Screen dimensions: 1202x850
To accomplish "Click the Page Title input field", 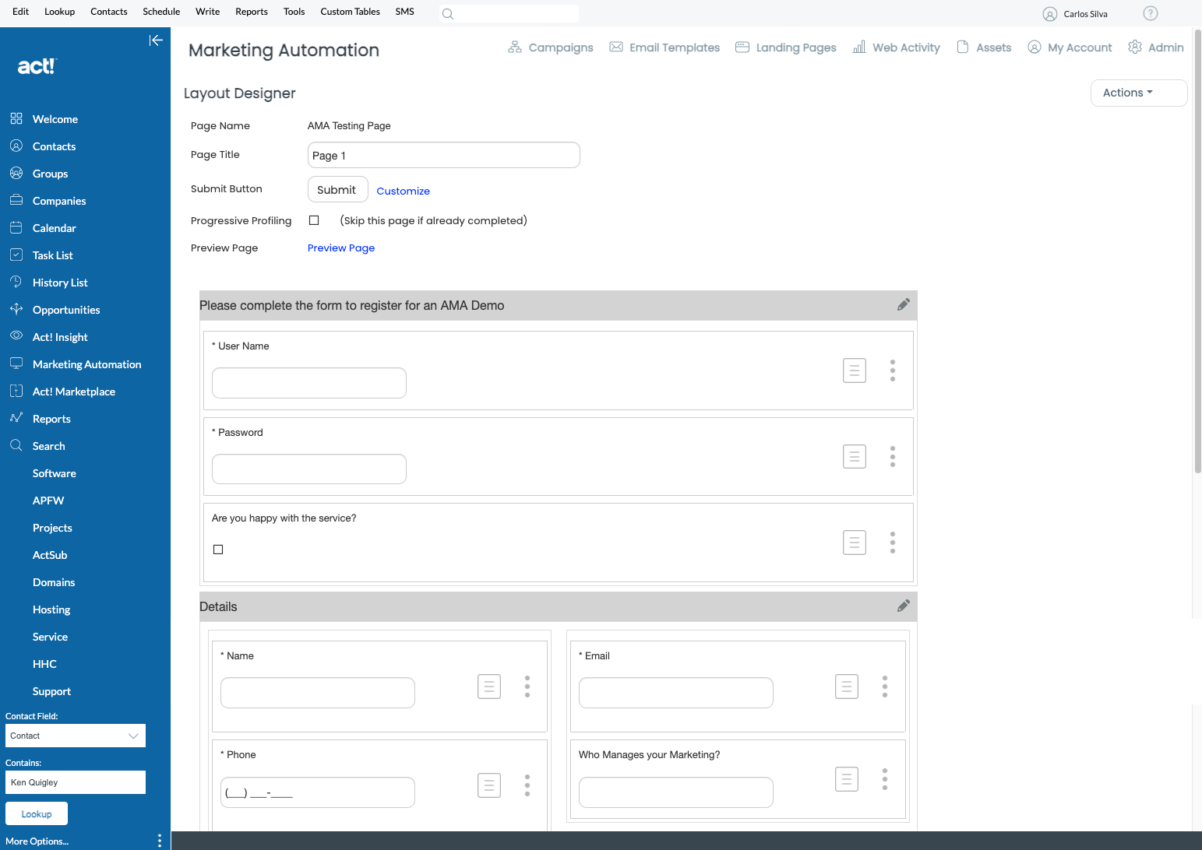I will tap(444, 155).
